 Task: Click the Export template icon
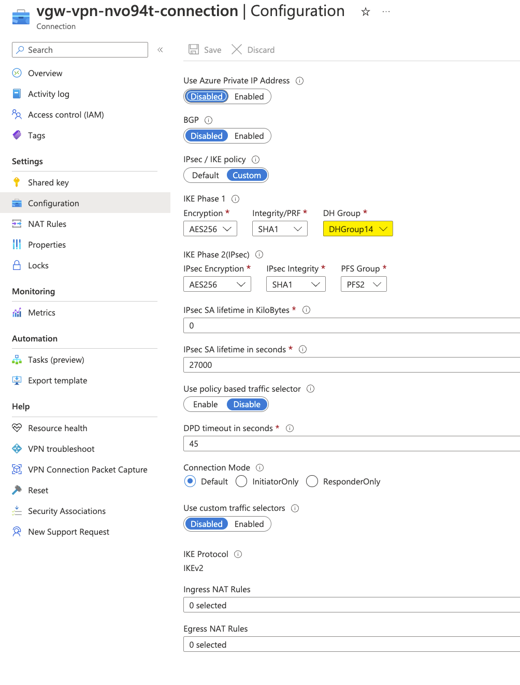(17, 380)
